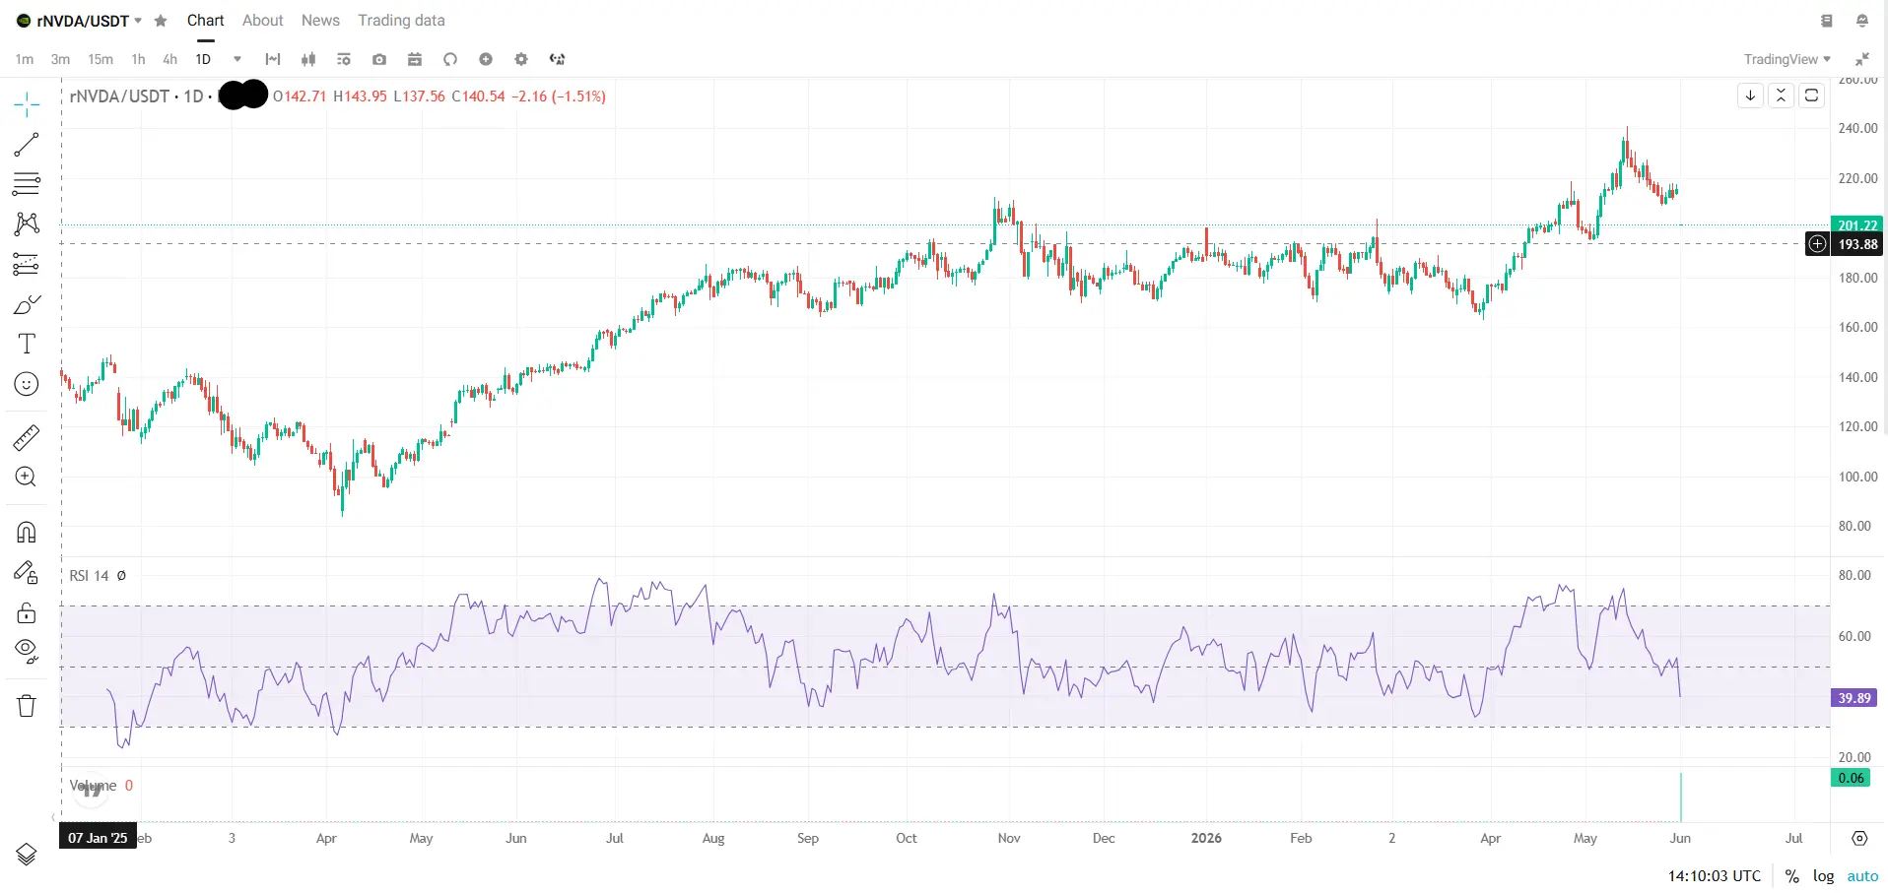Toggle stay in drawing mode
This screenshot has width=1888, height=893.
[x=27, y=573]
